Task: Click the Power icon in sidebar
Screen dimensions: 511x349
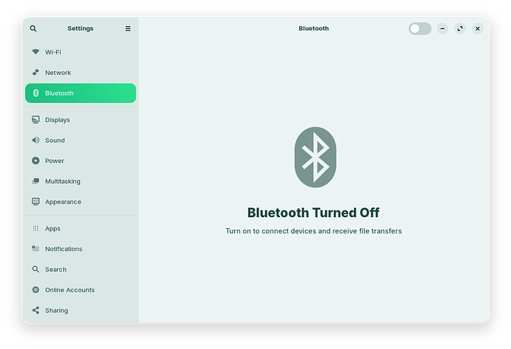Action: coord(36,161)
